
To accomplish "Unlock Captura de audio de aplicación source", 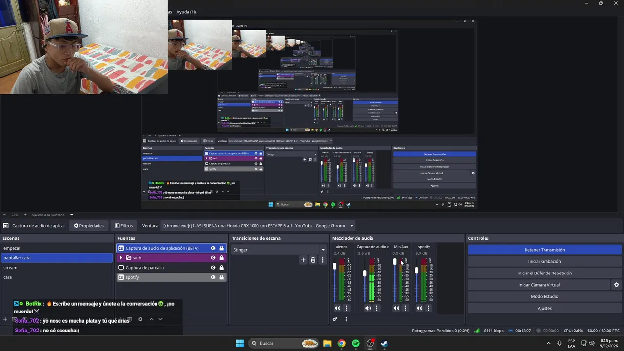I will tap(222, 248).
